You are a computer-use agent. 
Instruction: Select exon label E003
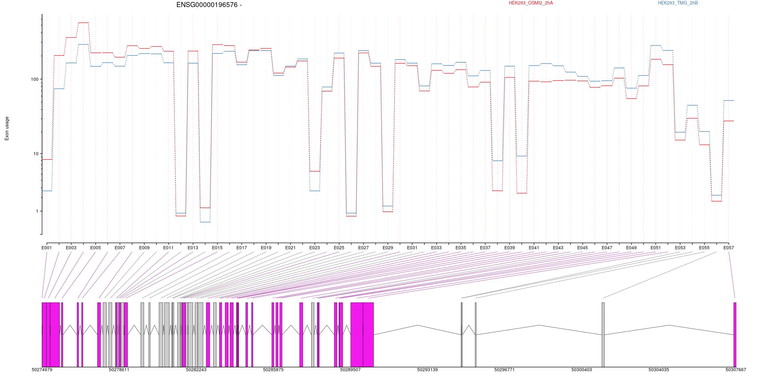71,248
